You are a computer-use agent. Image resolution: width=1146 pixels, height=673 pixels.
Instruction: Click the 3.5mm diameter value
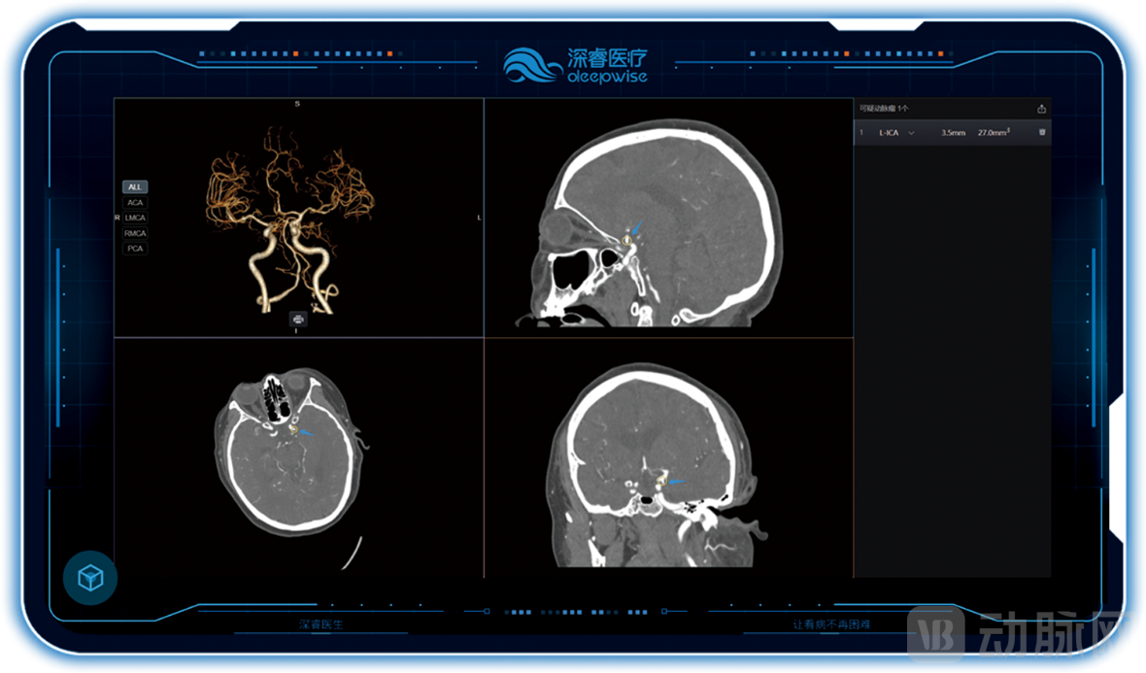click(953, 132)
